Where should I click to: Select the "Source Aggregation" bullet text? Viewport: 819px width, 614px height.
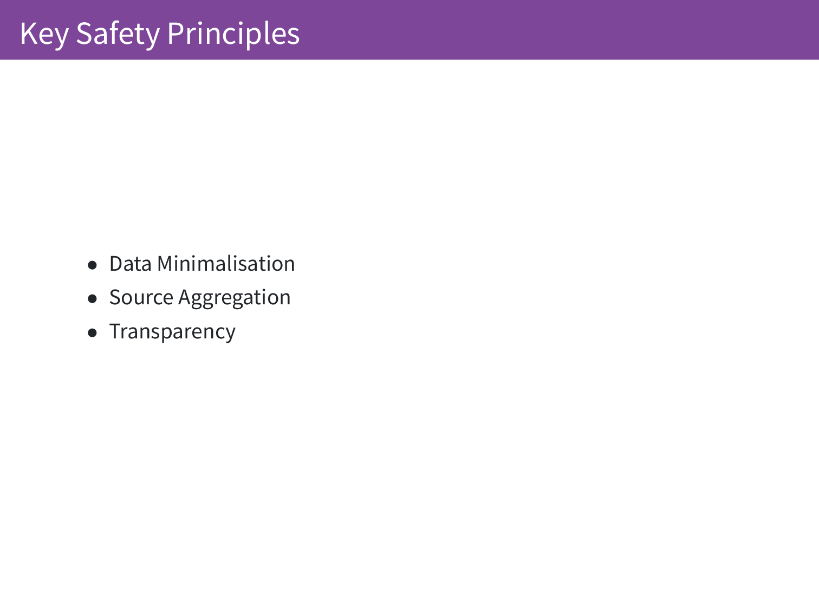click(199, 297)
